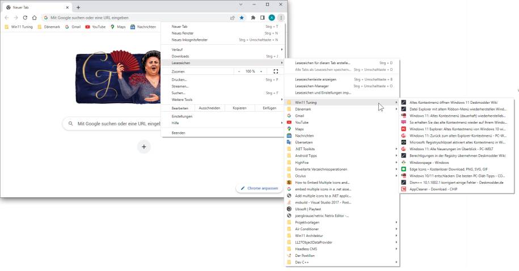The image size is (519, 271).
Task: Close the Neuer Tab tab
Action: tap(67, 7)
